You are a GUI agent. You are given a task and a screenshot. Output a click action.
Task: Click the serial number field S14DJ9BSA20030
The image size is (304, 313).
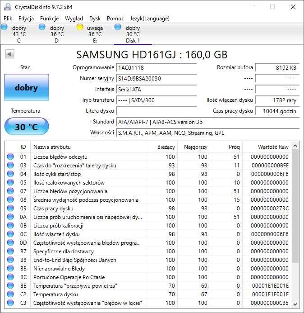[x=157, y=78]
